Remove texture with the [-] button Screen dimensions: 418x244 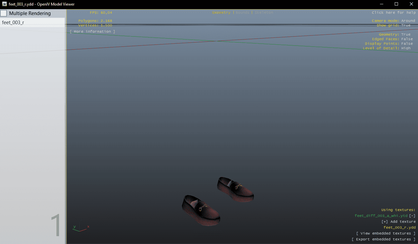point(412,216)
